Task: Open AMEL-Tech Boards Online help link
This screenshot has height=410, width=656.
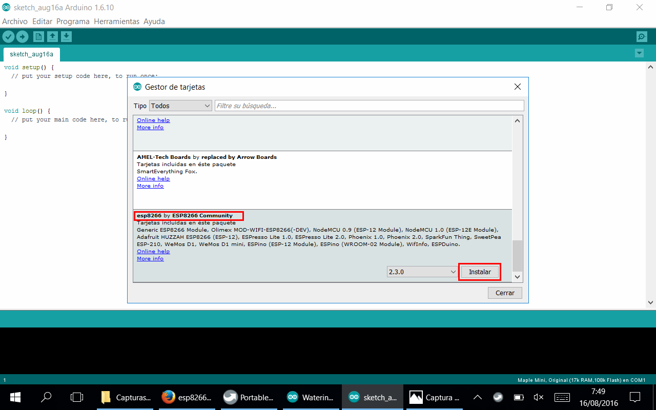Action: click(153, 179)
